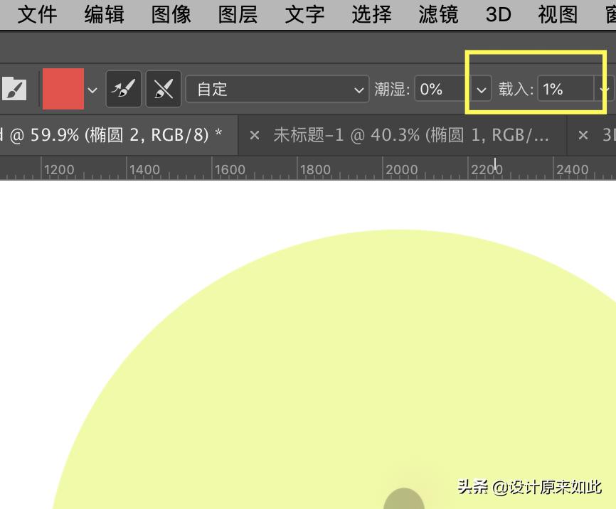Open the 潮湿 preset dropdown arrow

click(x=482, y=89)
